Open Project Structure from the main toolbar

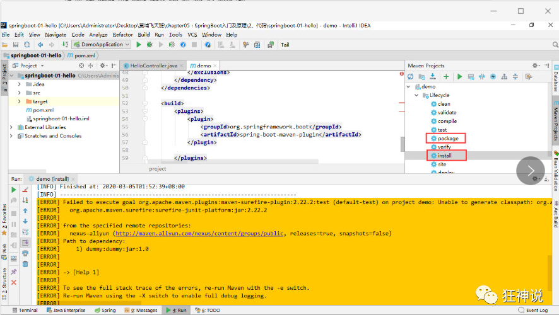coord(257,45)
